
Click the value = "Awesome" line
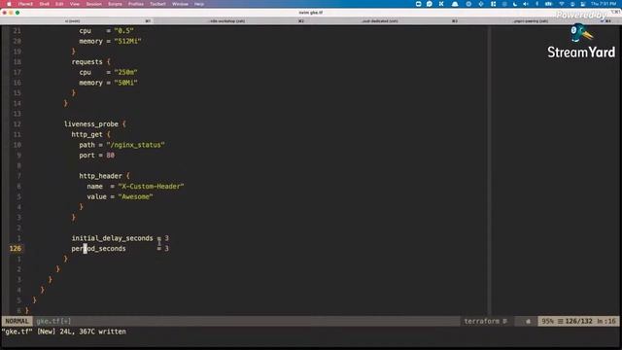click(x=120, y=196)
